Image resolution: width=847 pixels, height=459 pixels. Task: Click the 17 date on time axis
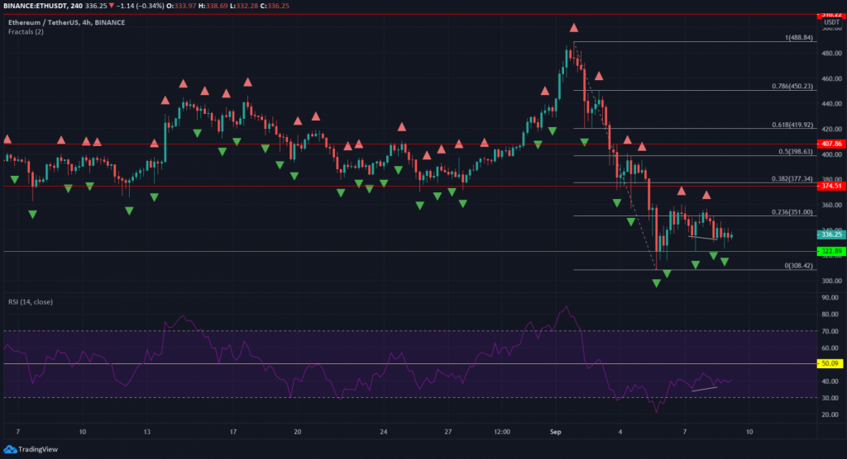pyautogui.click(x=232, y=432)
